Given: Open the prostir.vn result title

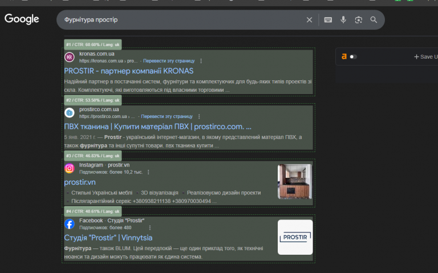Looking at the screenshot, I should click(80, 182).
